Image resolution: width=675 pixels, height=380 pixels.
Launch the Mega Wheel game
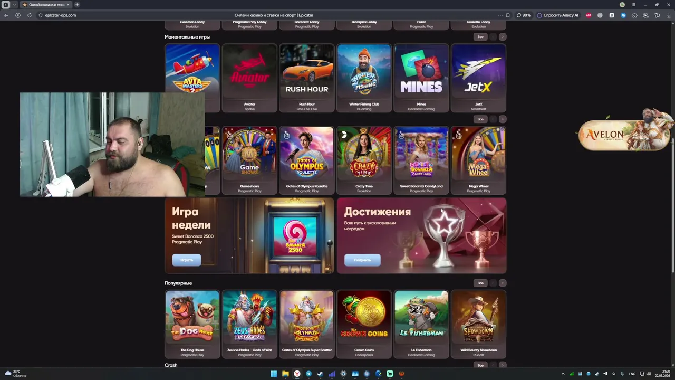point(479,160)
